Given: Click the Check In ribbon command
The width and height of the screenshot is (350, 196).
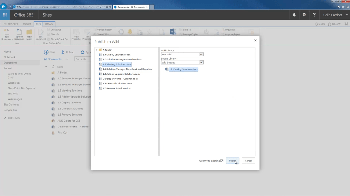Looking at the screenshot, I should tap(53, 34).
